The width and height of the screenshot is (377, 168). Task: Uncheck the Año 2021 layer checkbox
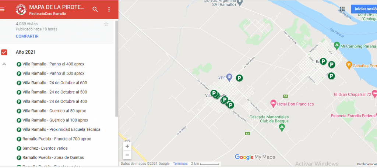[x=4, y=52]
